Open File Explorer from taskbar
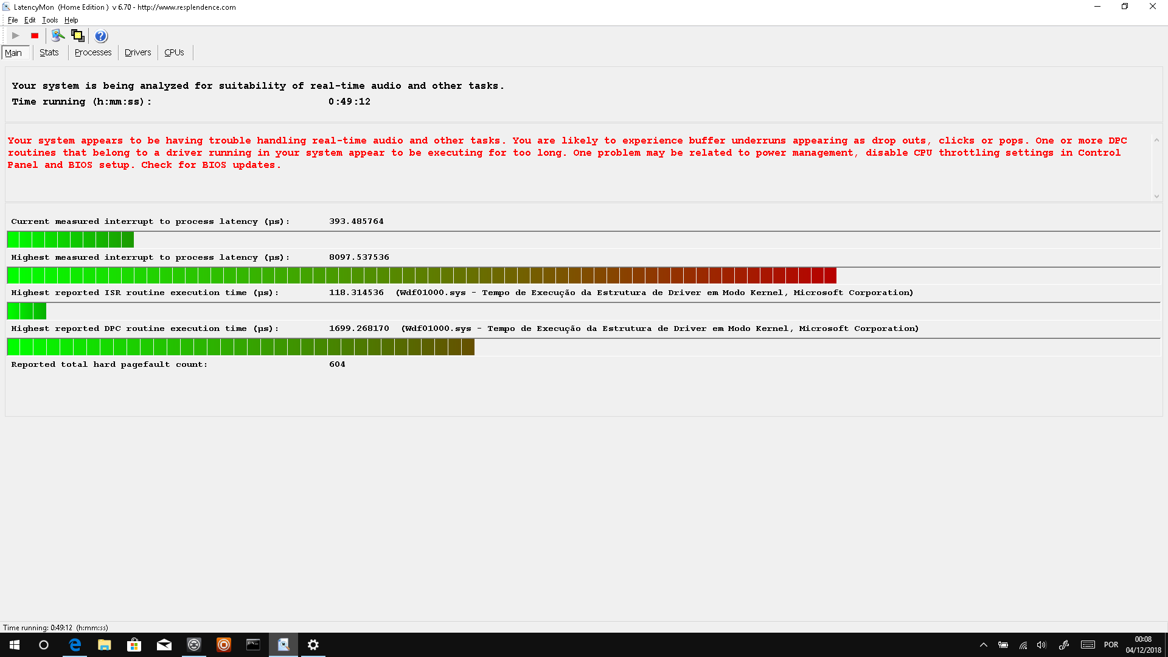This screenshot has width=1168, height=657. (x=105, y=645)
